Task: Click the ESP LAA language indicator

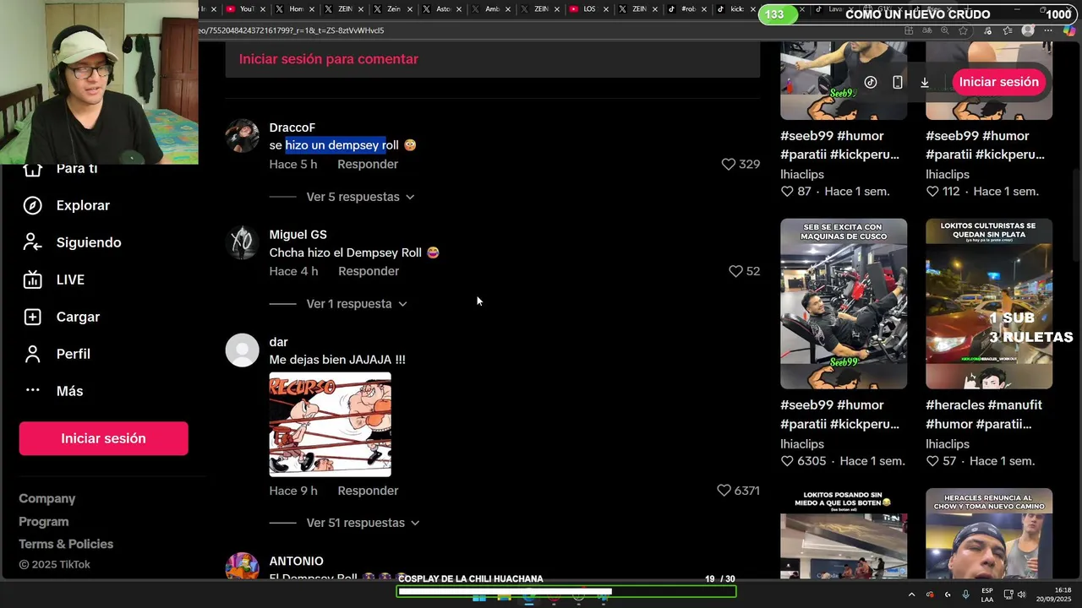Action: click(x=987, y=594)
